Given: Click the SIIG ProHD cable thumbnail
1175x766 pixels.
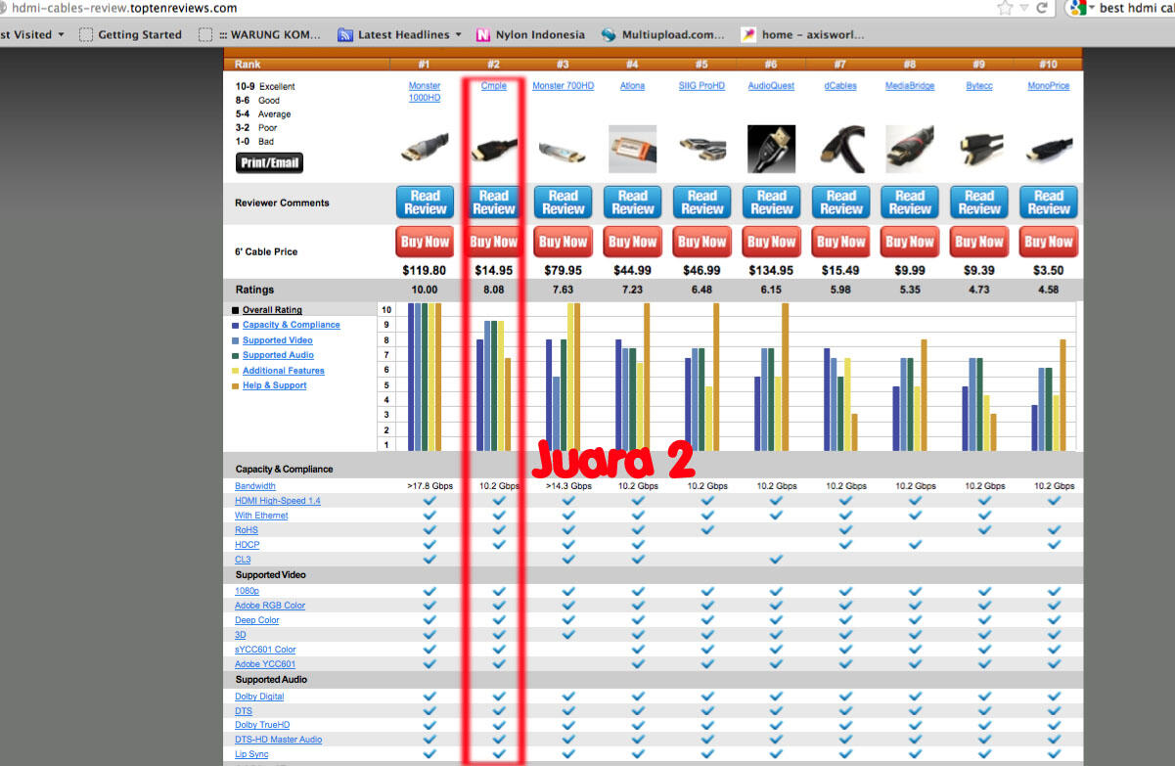Looking at the screenshot, I should (x=701, y=150).
